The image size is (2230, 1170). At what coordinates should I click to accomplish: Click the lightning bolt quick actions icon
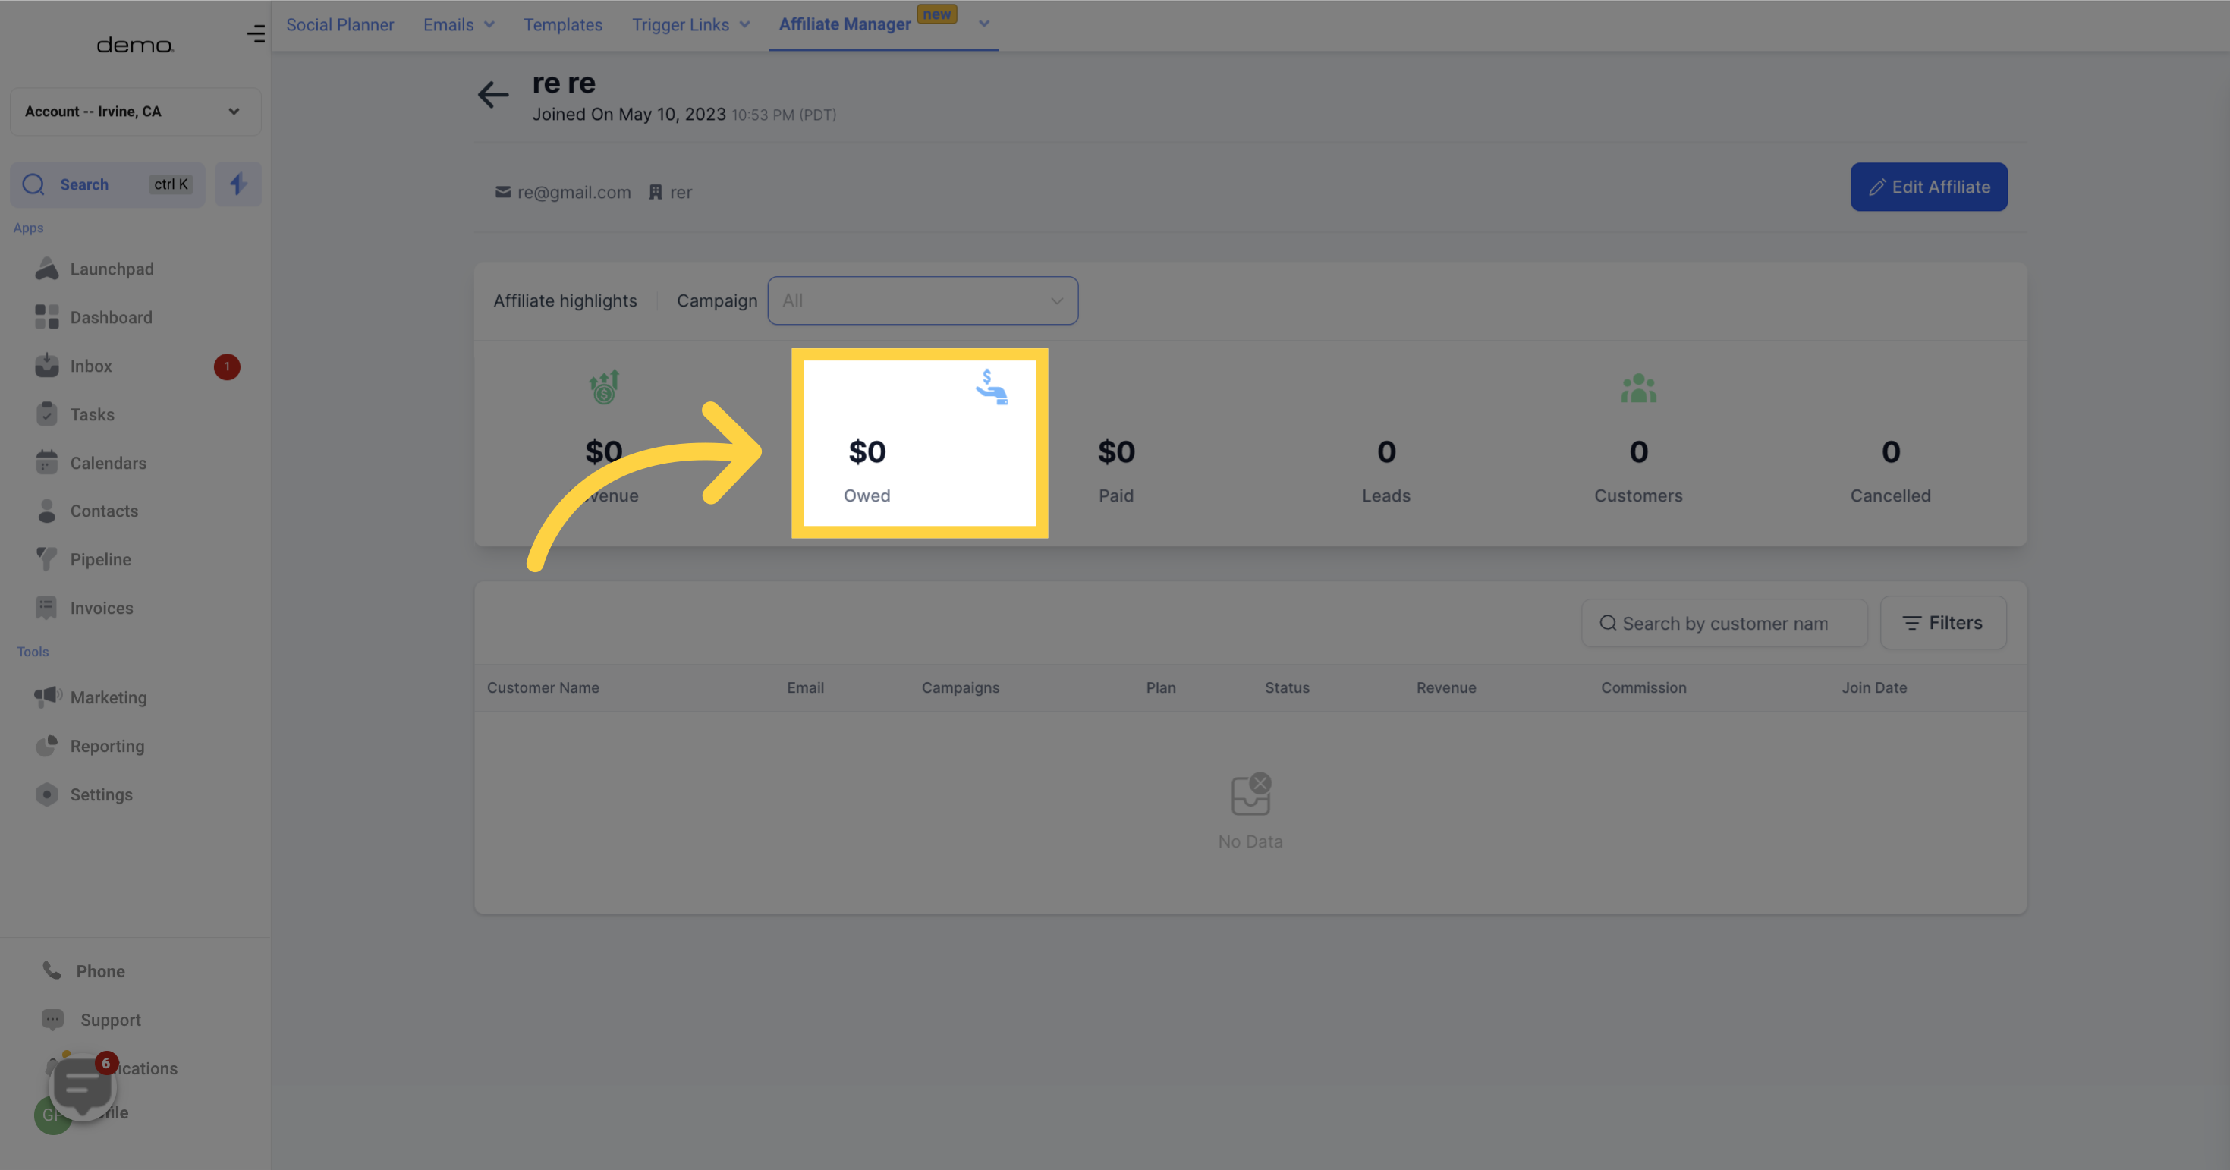[238, 184]
